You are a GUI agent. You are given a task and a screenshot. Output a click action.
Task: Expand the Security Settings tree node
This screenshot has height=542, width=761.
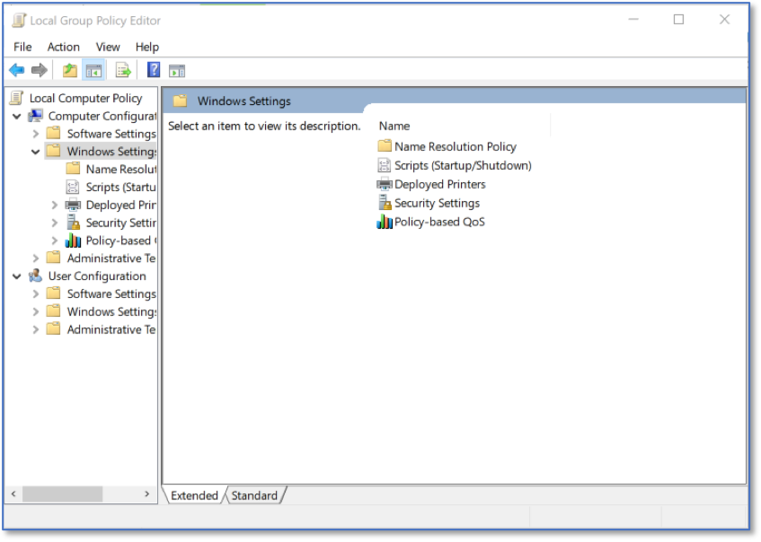(54, 223)
